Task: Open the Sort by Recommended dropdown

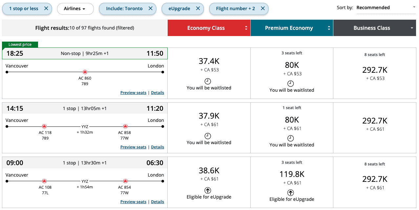Action: click(x=386, y=8)
